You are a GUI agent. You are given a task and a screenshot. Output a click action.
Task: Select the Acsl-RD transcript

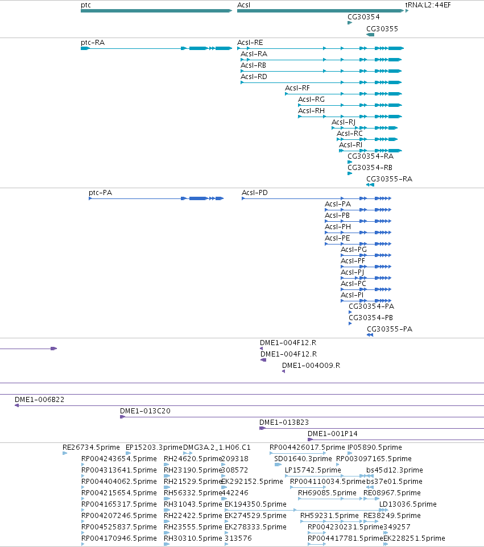(x=321, y=82)
